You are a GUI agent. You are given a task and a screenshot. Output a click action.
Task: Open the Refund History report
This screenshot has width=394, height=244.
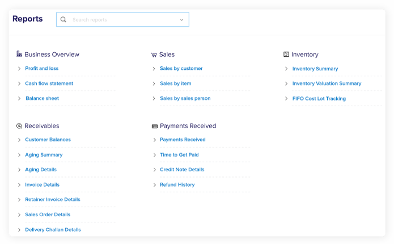point(177,184)
